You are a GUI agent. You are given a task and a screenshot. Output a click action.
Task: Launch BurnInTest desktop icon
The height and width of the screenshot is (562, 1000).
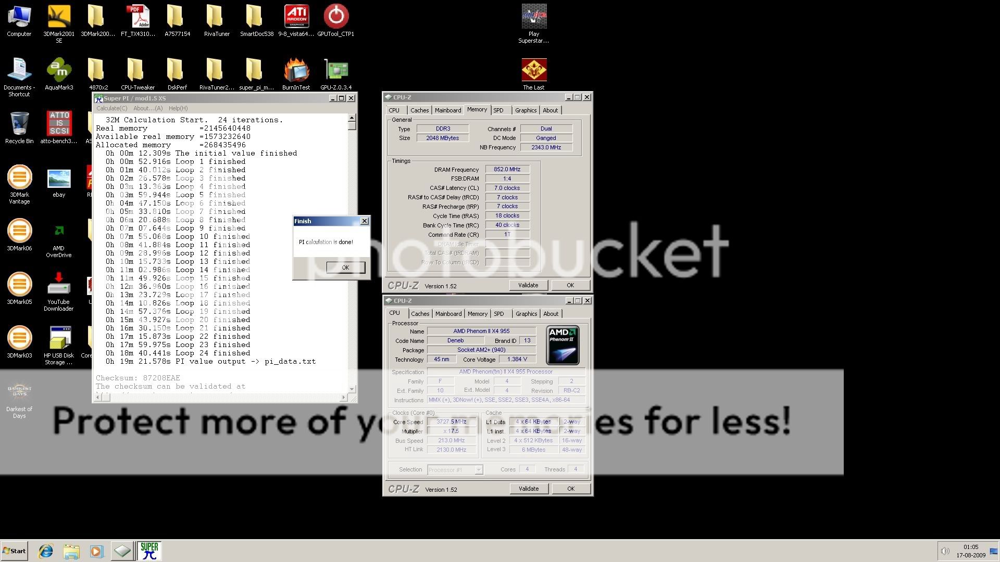click(x=296, y=74)
